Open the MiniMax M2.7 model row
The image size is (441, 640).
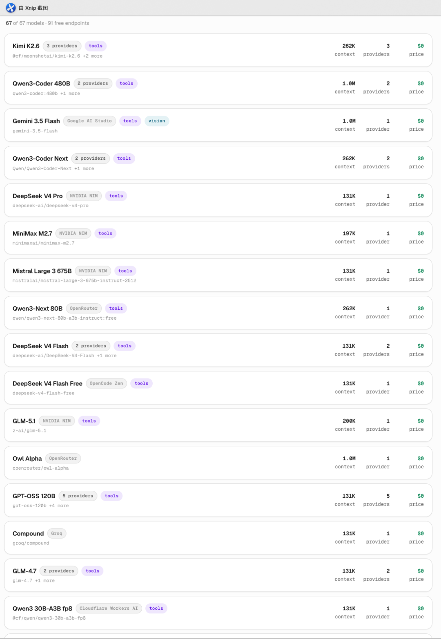pos(218,237)
